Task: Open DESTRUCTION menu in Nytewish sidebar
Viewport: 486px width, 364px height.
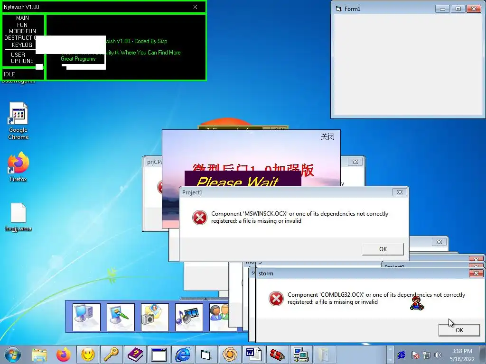Action: click(20, 38)
